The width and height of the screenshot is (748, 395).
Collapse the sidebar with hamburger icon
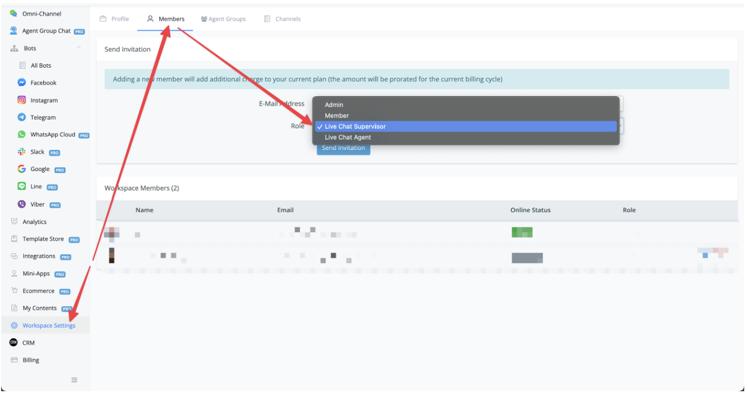point(75,380)
